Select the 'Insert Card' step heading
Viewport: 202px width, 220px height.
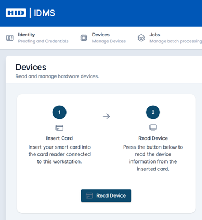click(59, 138)
